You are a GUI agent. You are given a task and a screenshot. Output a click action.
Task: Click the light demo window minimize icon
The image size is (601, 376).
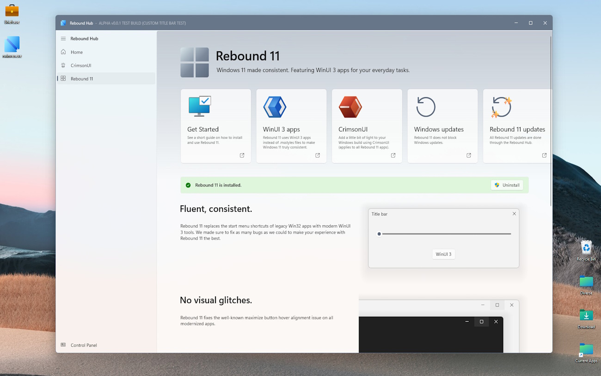pyautogui.click(x=483, y=305)
